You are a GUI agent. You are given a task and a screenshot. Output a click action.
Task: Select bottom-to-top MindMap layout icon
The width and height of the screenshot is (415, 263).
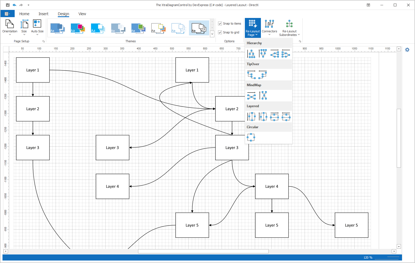coord(263,96)
